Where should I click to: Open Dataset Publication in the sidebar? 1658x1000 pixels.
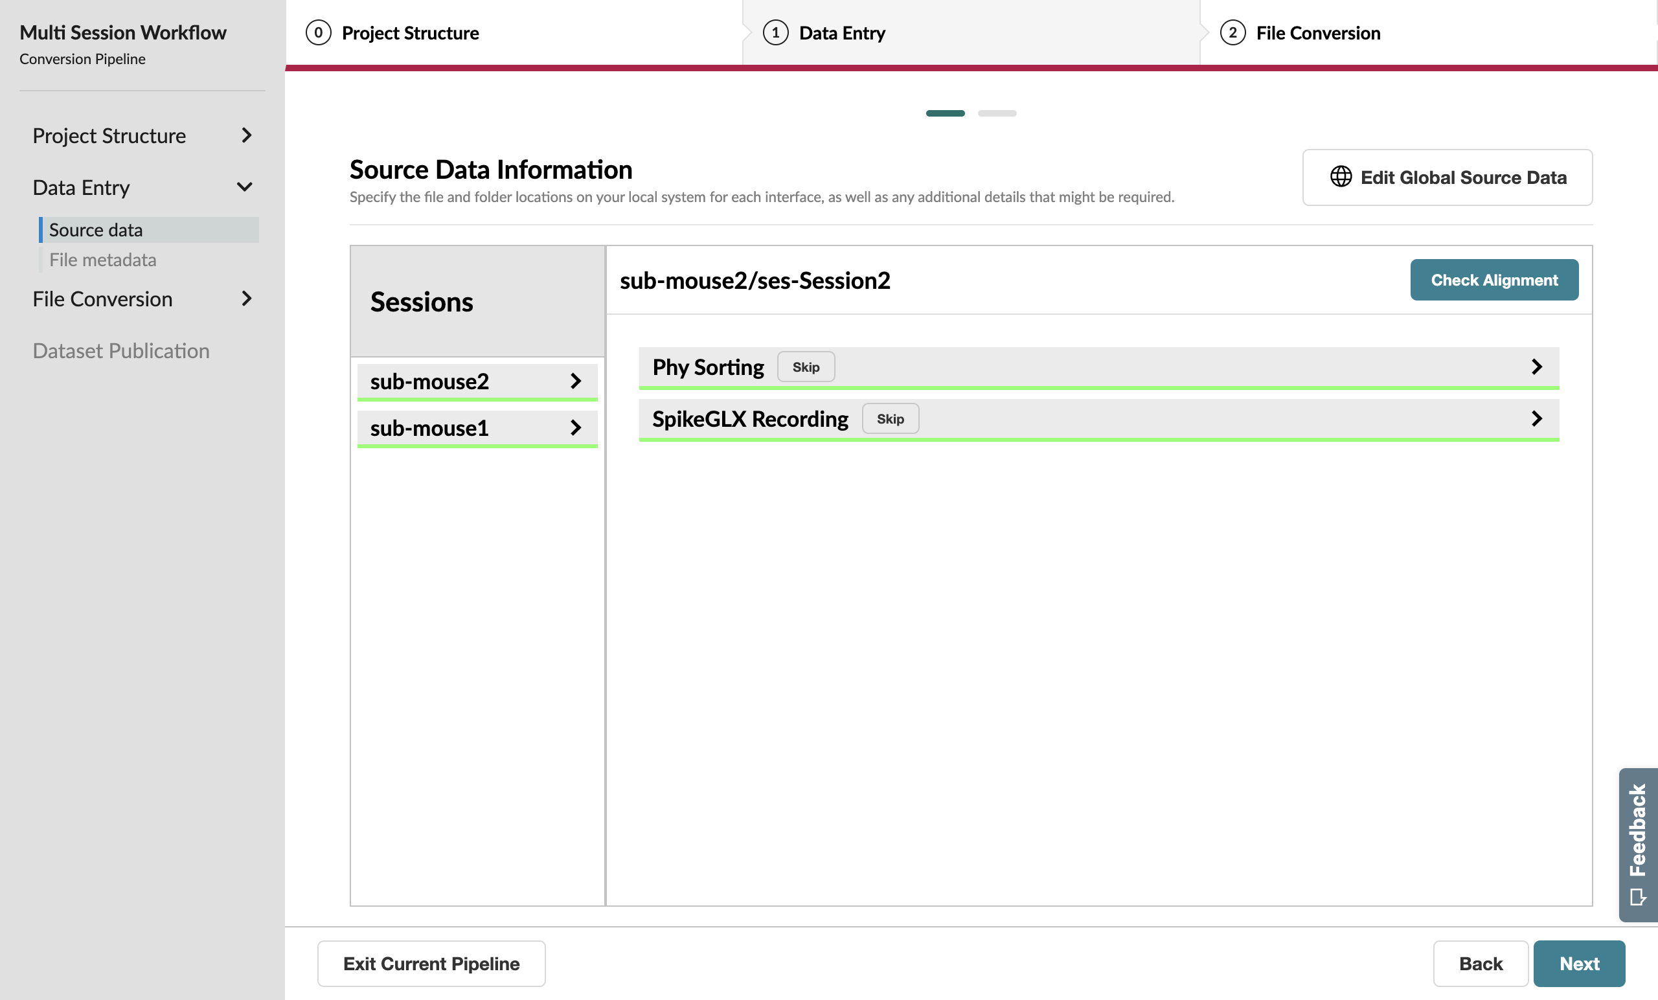click(121, 350)
